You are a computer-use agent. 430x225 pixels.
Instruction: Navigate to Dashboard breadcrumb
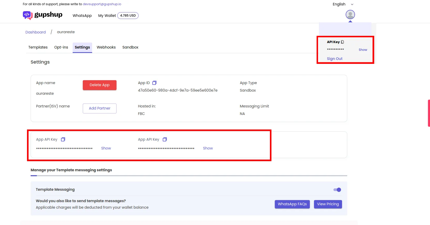tap(36, 32)
